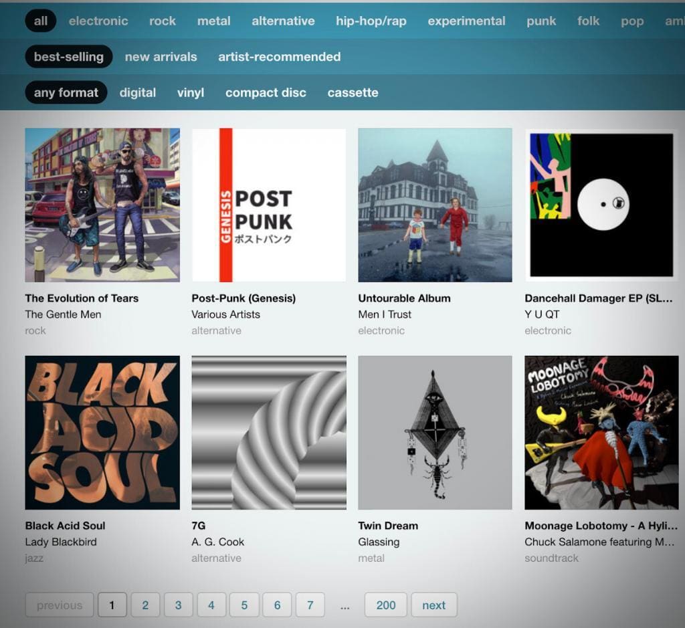Image resolution: width=685 pixels, height=628 pixels.
Task: Open Dancehall Damager EP cover art
Action: [x=601, y=205]
